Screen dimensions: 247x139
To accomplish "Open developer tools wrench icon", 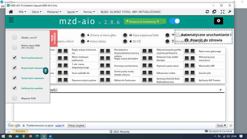I will click(230, 12).
